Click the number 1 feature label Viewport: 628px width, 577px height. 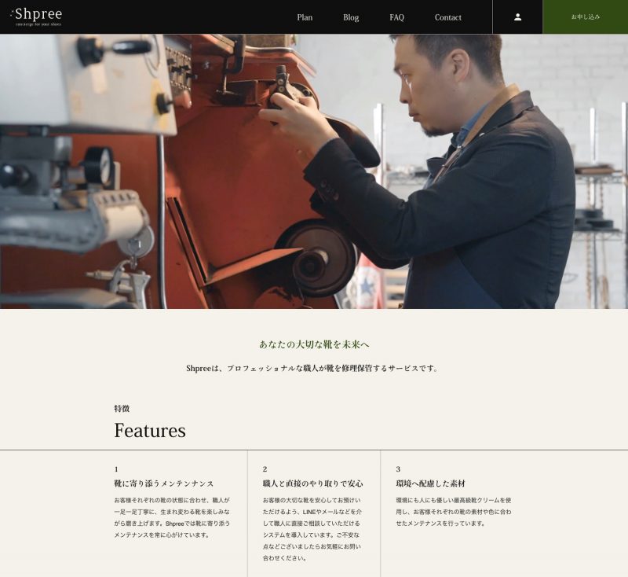[x=116, y=469]
